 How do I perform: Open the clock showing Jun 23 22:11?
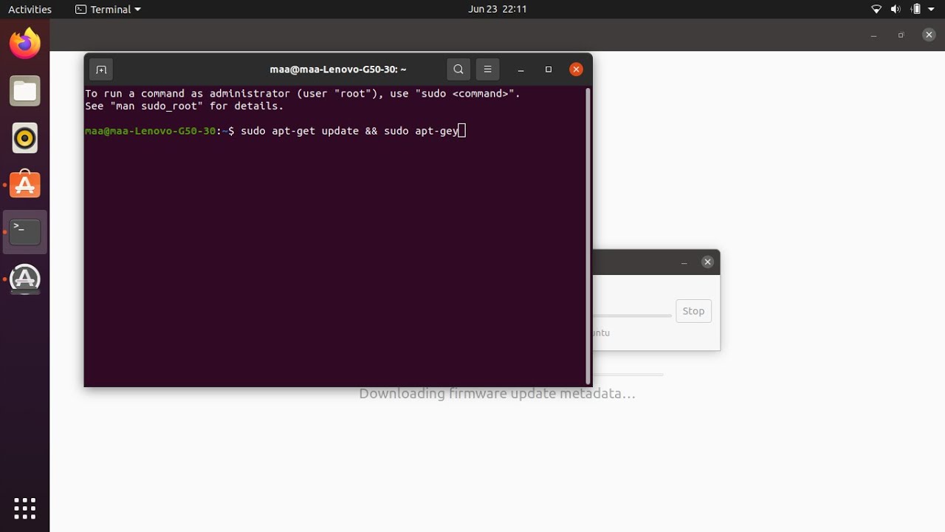pos(498,10)
